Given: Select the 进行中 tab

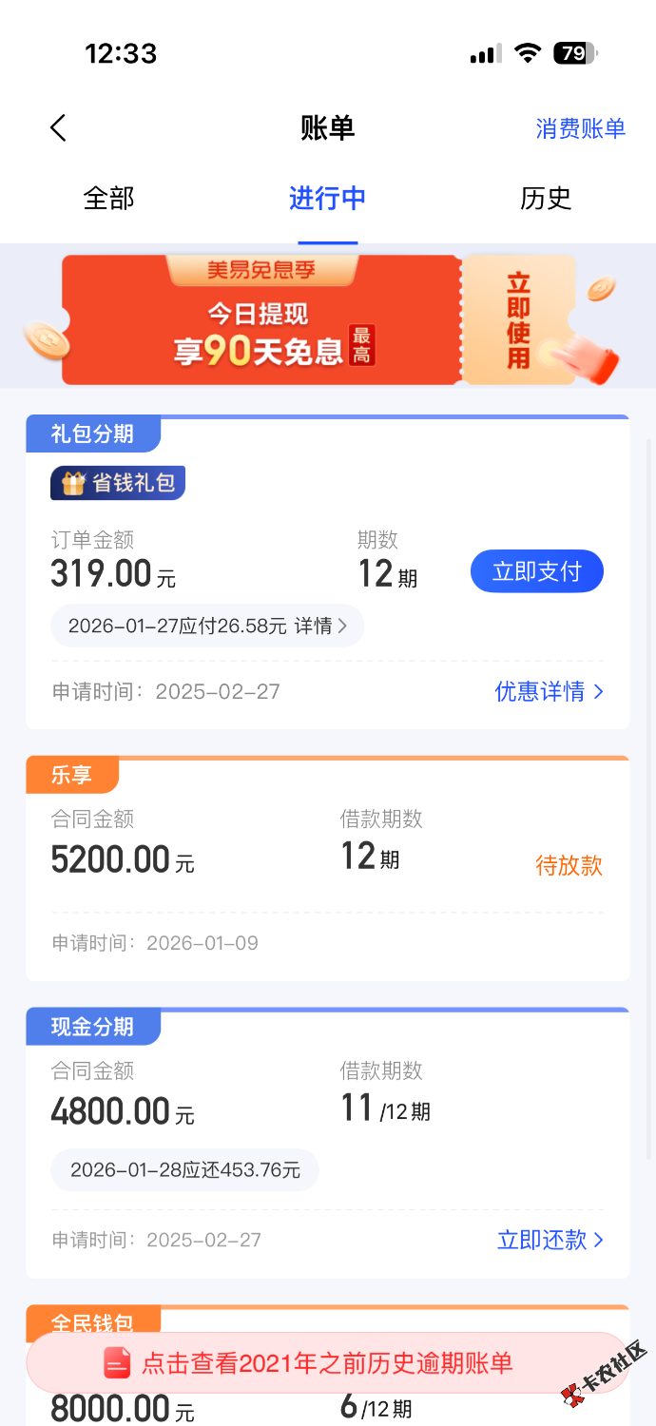Looking at the screenshot, I should [x=327, y=198].
